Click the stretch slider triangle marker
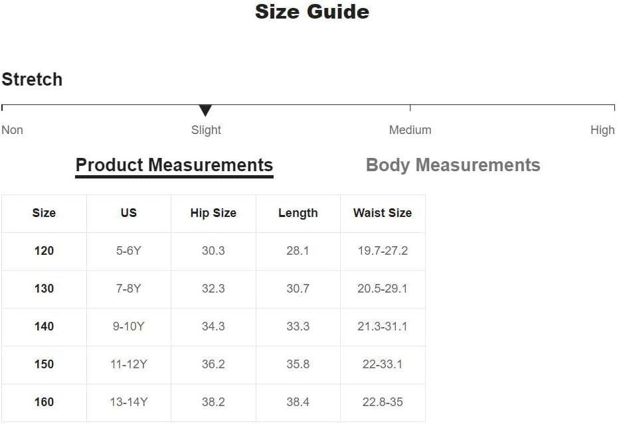The height and width of the screenshot is (424, 617). point(205,110)
